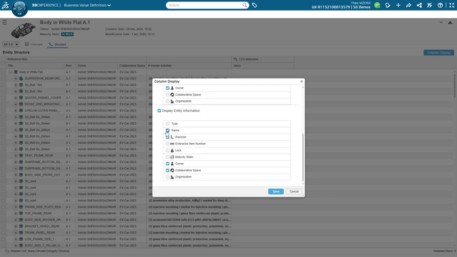Click the search magnifier icon

coord(245,5)
